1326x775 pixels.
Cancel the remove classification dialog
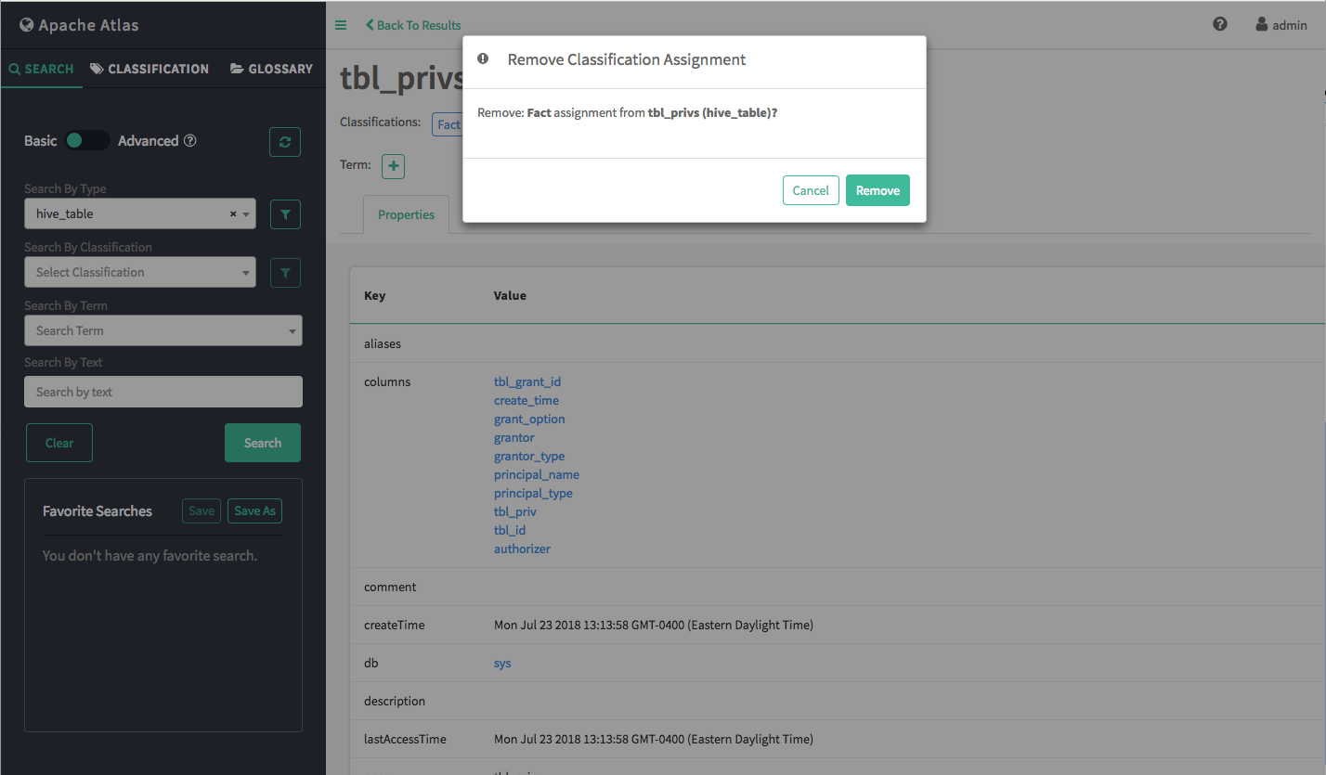coord(811,190)
